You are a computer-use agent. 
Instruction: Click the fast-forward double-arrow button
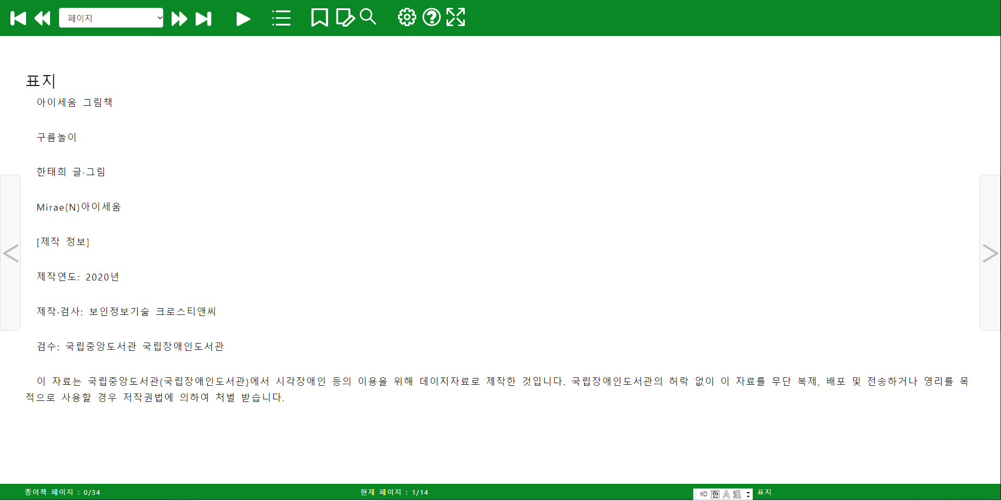pos(179,19)
